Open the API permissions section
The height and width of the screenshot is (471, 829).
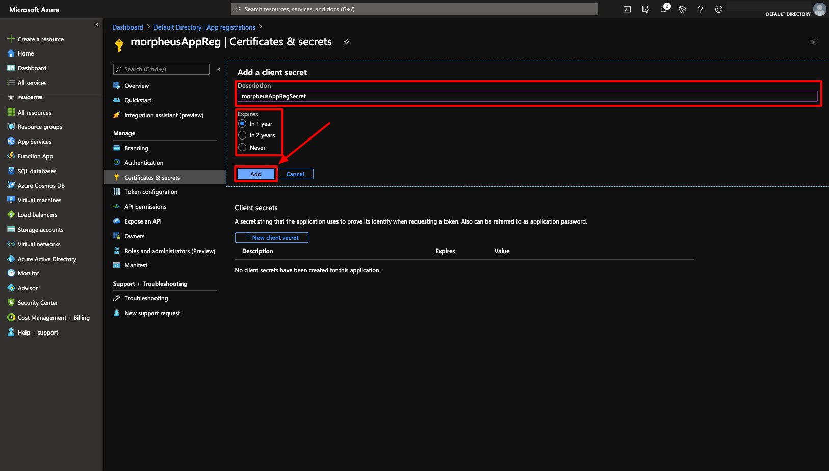click(145, 206)
